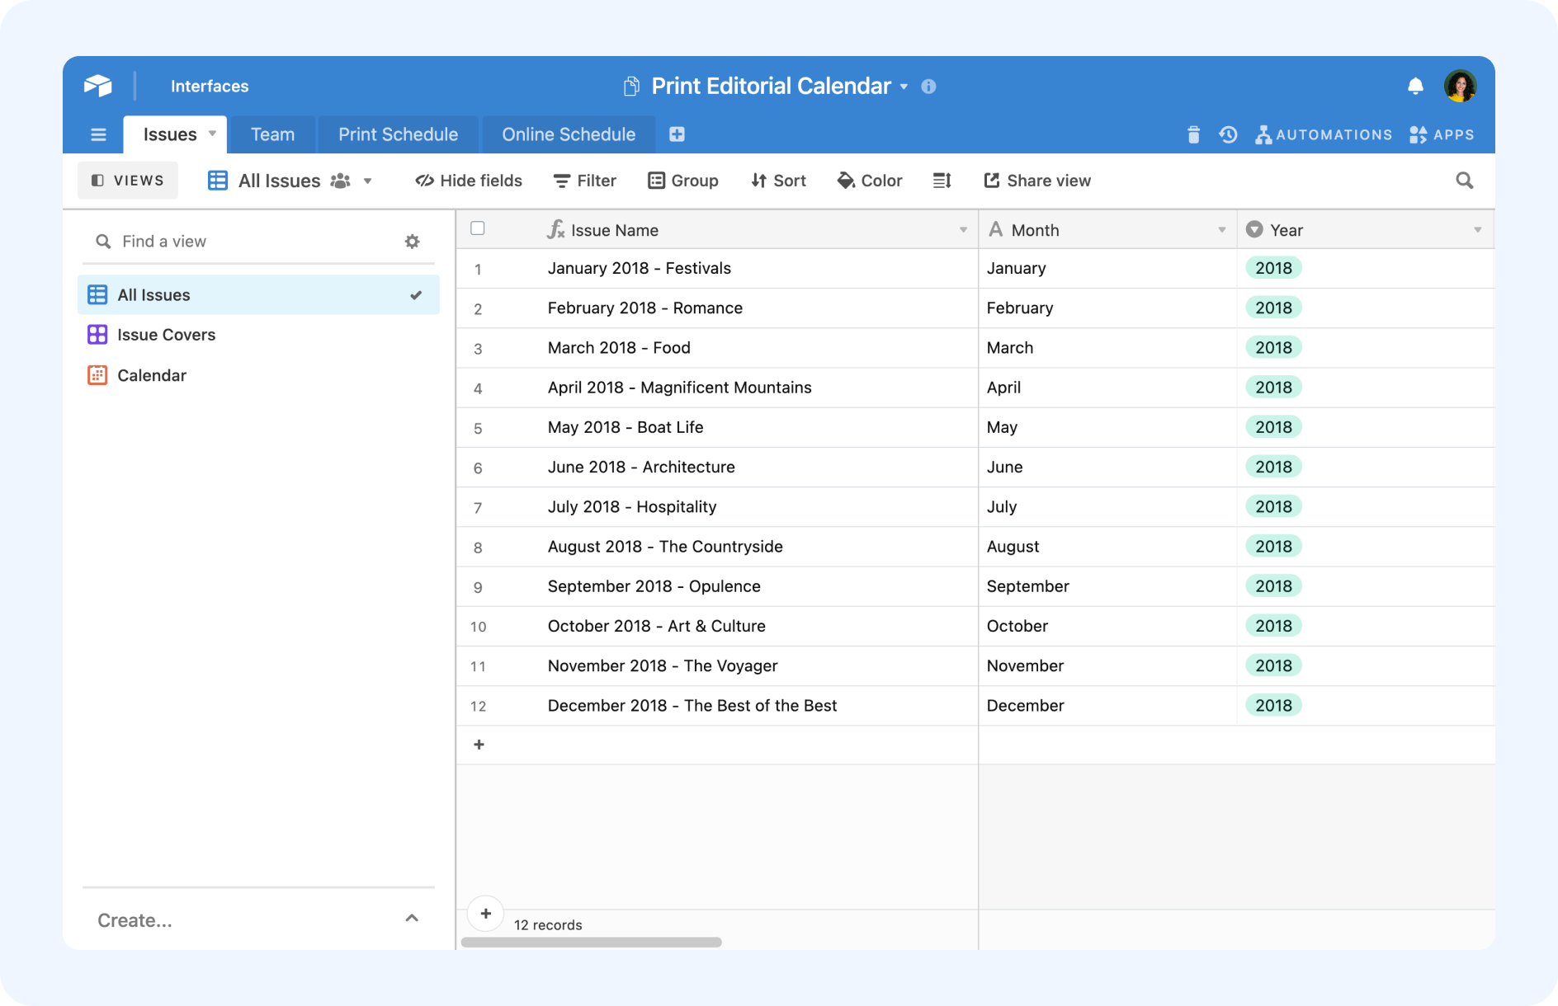
Task: Toggle the Views sidebar
Action: (x=128, y=181)
